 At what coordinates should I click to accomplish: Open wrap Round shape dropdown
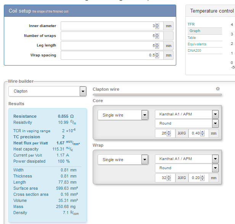(187, 168)
